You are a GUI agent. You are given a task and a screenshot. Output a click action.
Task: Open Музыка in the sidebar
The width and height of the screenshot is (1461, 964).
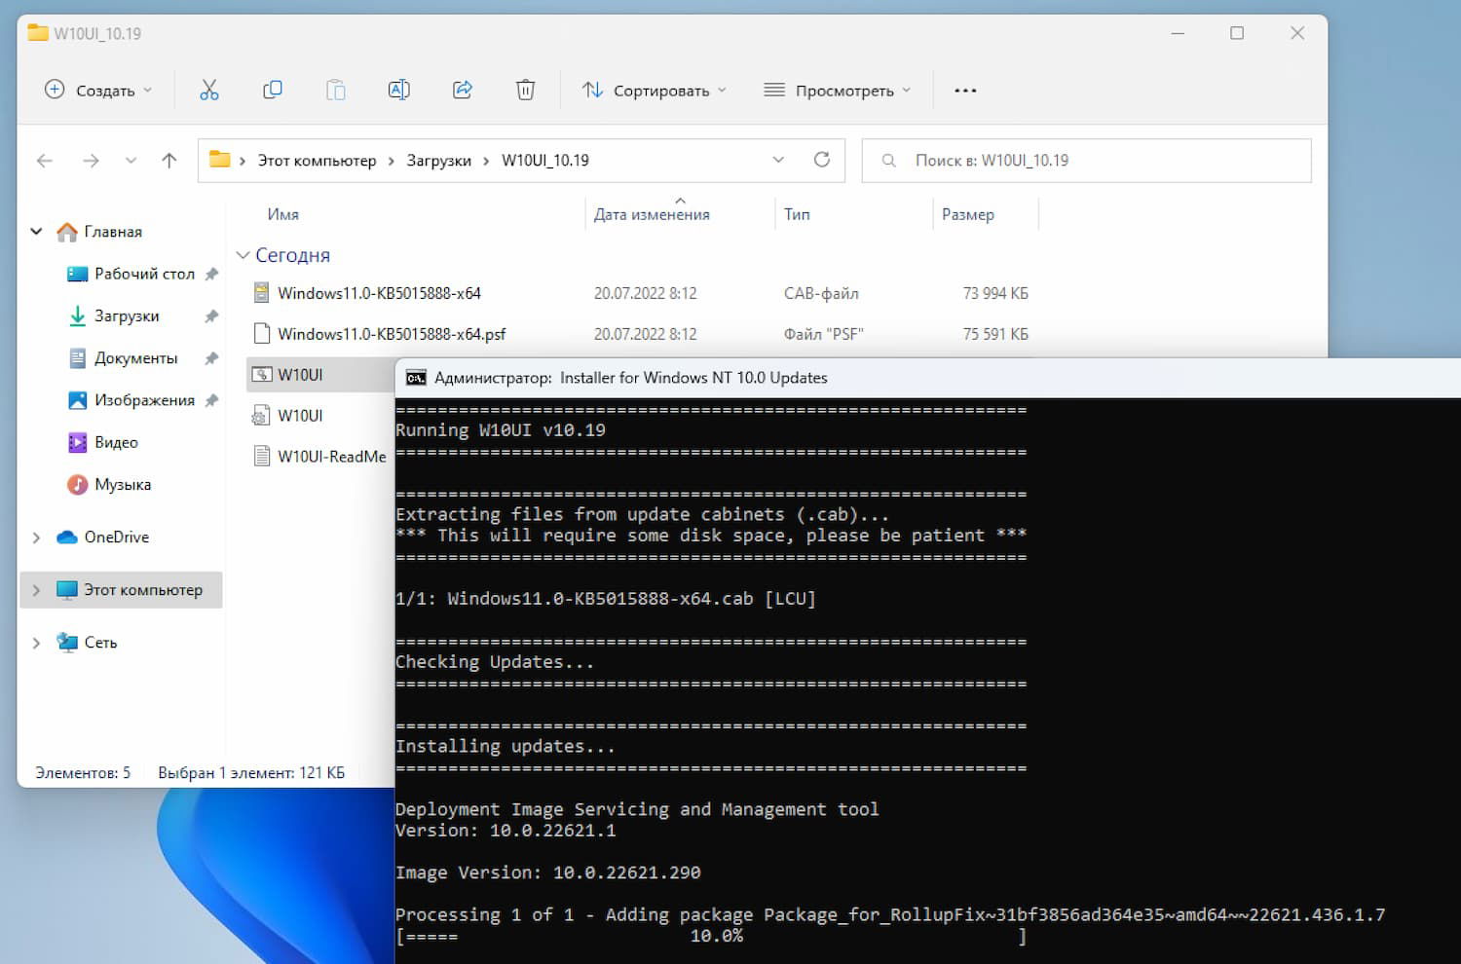(x=123, y=484)
